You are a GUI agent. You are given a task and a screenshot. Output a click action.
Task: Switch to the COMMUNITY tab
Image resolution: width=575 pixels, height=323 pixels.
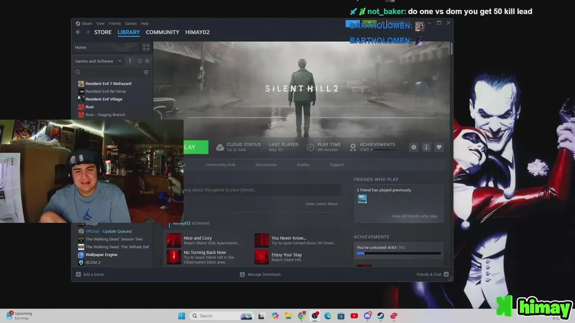[163, 32]
